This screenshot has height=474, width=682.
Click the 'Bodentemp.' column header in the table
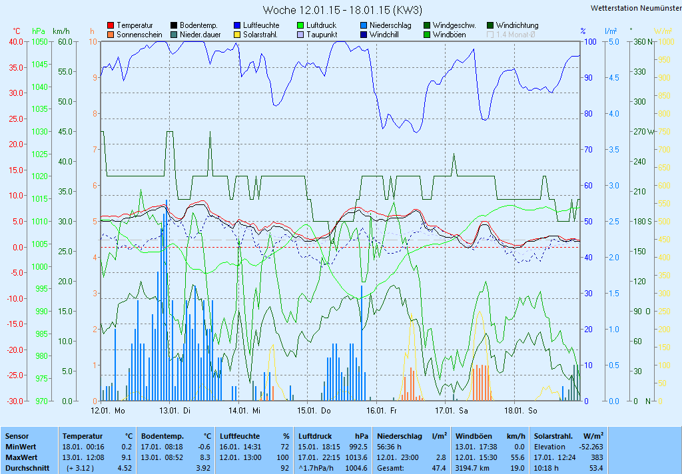click(163, 436)
